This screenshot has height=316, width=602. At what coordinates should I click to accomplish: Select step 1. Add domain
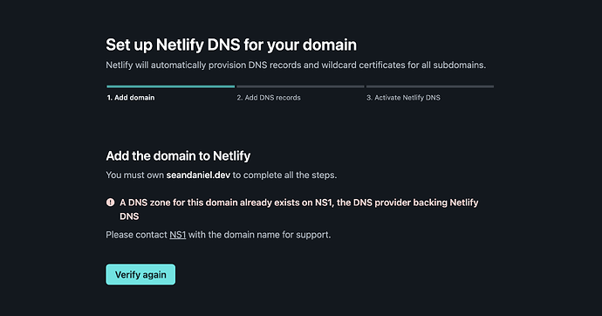click(x=131, y=98)
